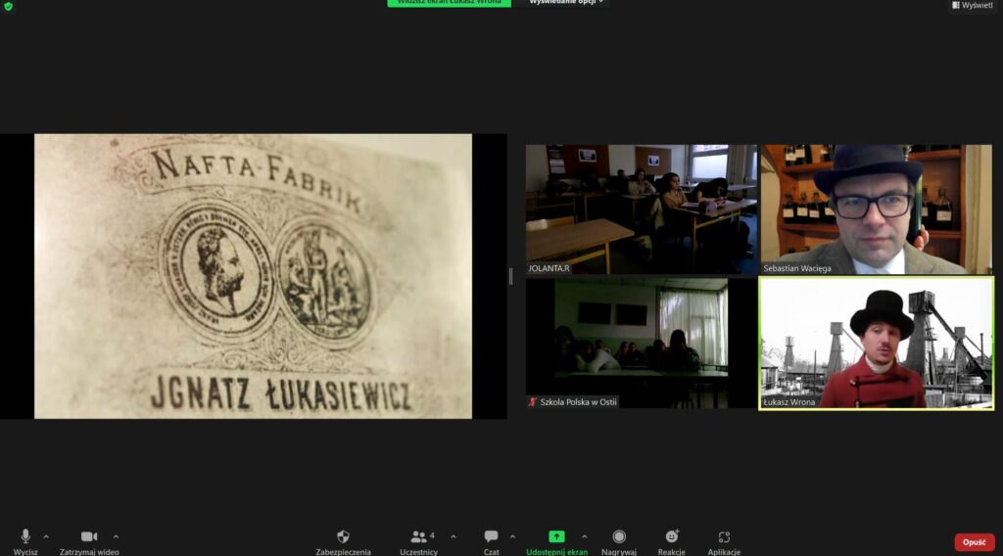Open the Wyświetlanie opcji menu at top

click(566, 3)
